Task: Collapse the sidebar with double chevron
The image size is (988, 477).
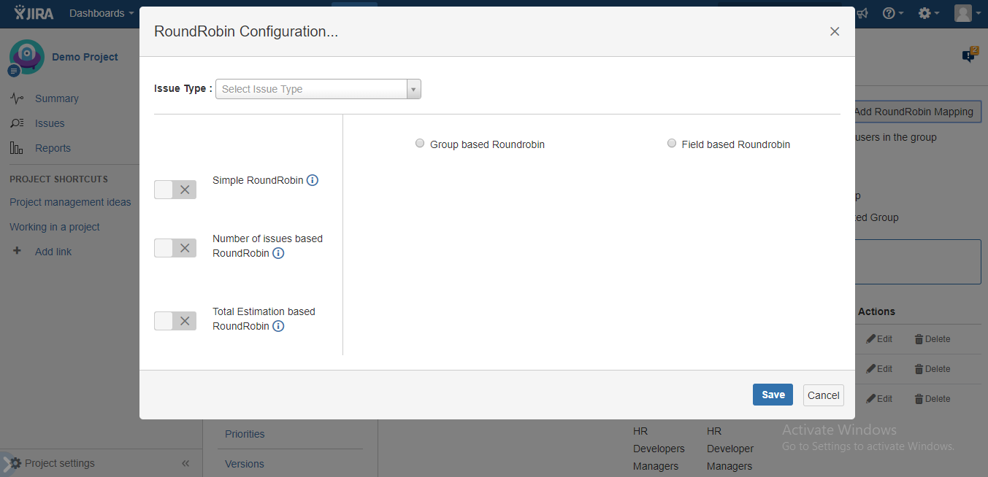Action: coord(185,463)
